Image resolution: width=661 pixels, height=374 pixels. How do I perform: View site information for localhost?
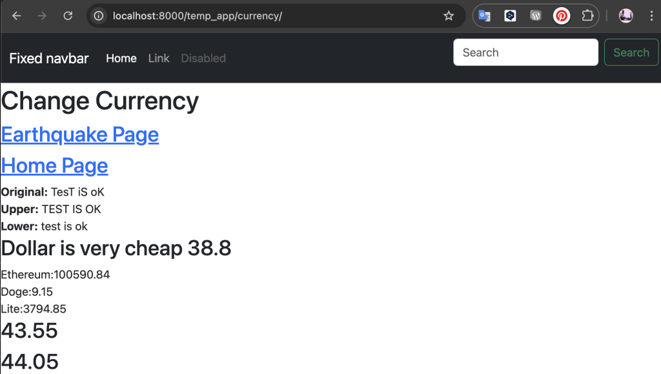pyautogui.click(x=99, y=16)
